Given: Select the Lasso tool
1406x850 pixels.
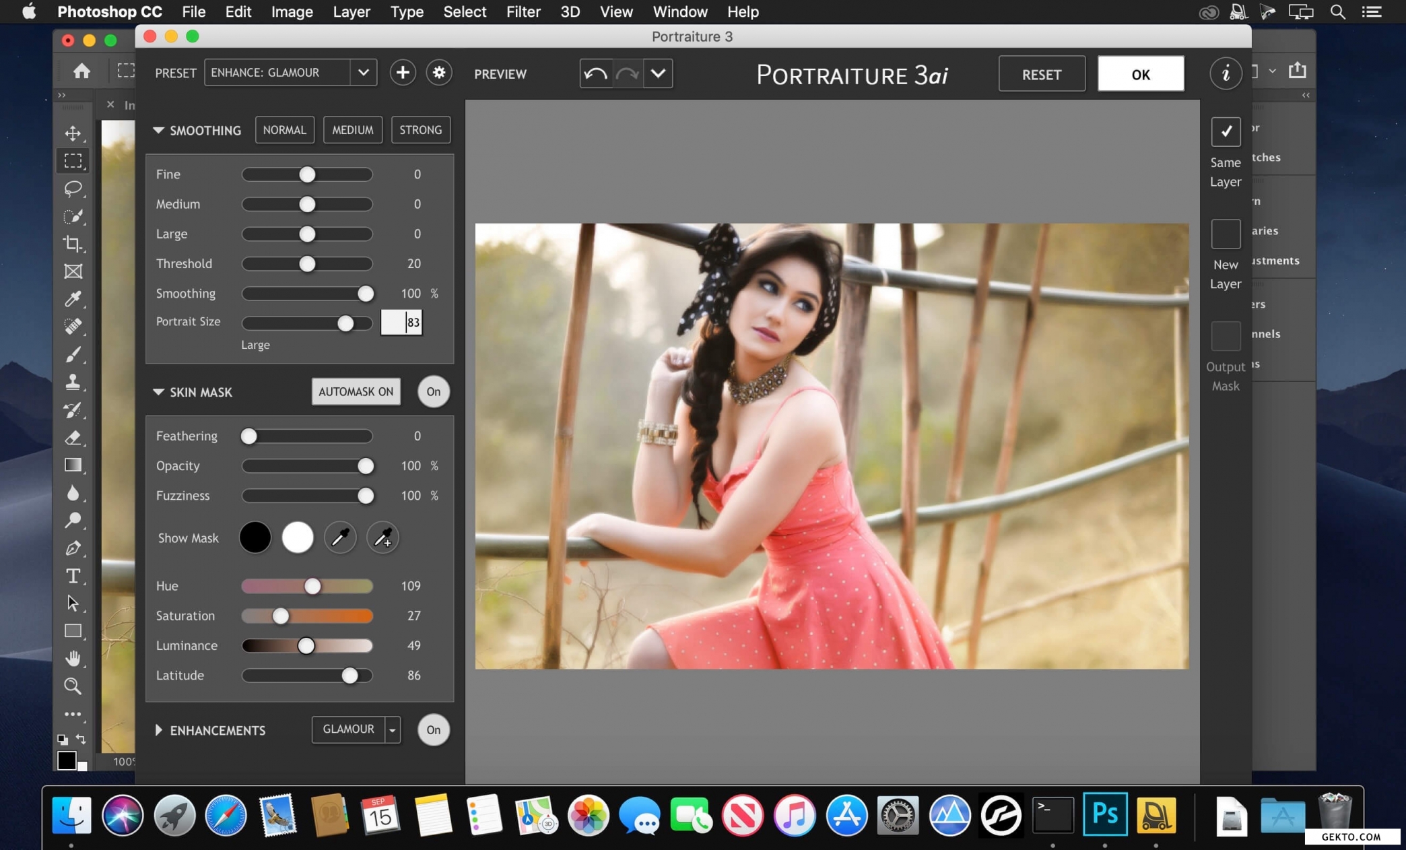Looking at the screenshot, I should click(x=73, y=188).
